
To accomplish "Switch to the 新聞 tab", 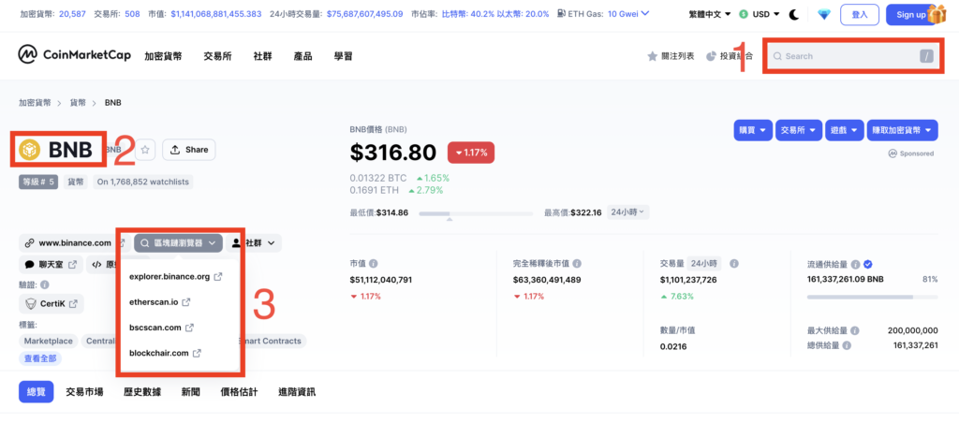I will [x=191, y=392].
